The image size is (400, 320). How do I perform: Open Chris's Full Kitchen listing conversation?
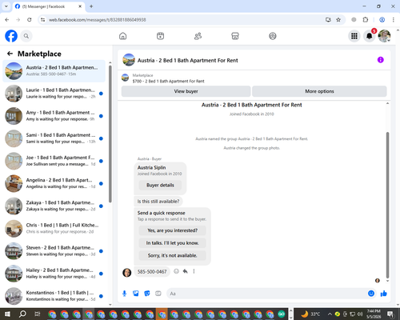54,229
